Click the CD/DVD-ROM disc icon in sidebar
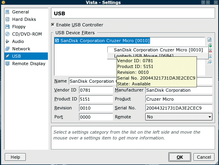 [x=7, y=34]
